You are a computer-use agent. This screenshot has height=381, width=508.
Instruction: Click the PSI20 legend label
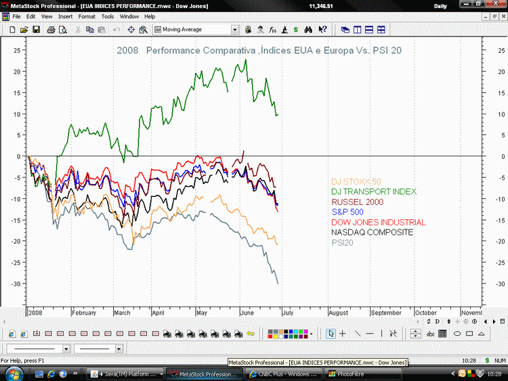click(x=342, y=243)
